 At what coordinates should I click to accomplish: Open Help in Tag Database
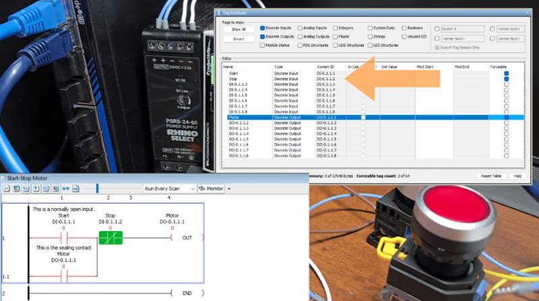(517, 176)
